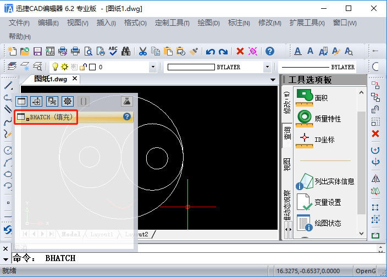The width and height of the screenshot is (387, 277).
Task: Expand command history with down arrow
Action: tap(5, 259)
